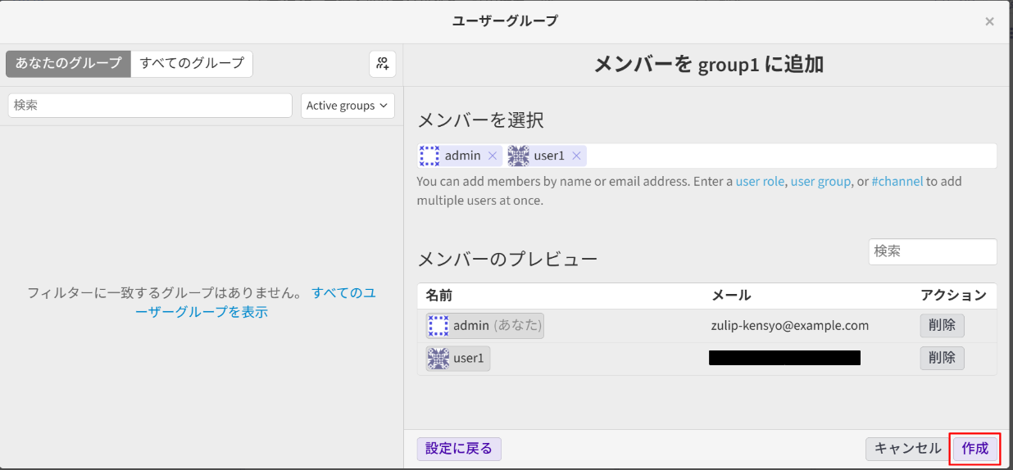Switch to the すべてのグループ tab

[192, 63]
